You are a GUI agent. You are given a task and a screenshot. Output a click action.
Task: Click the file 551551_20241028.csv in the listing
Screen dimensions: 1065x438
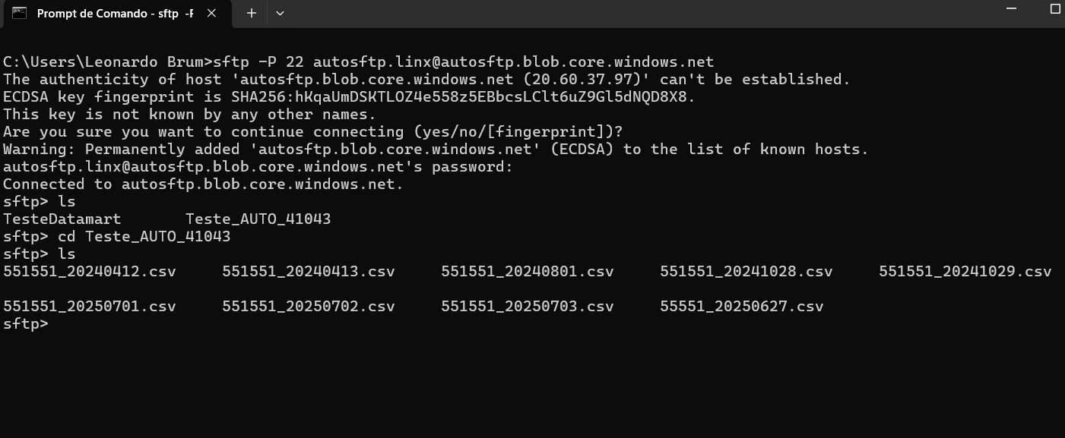[746, 272]
